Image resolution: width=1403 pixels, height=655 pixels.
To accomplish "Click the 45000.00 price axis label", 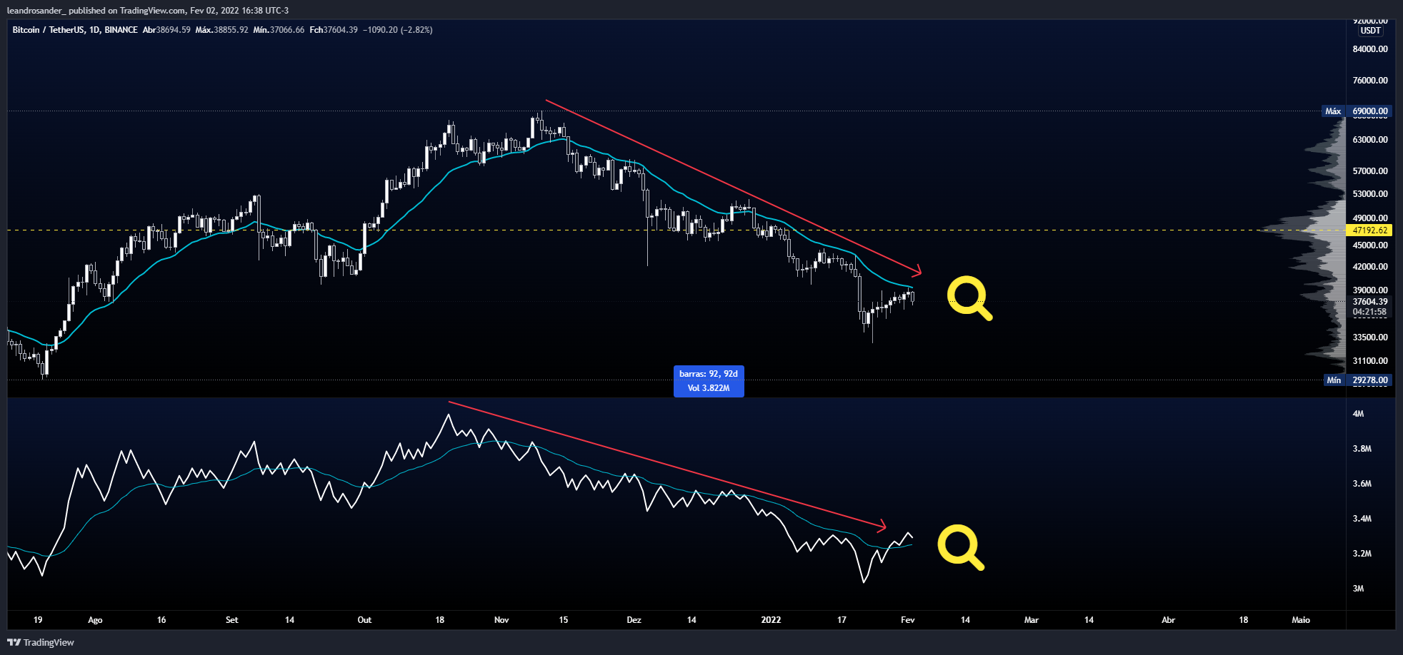I will point(1369,245).
